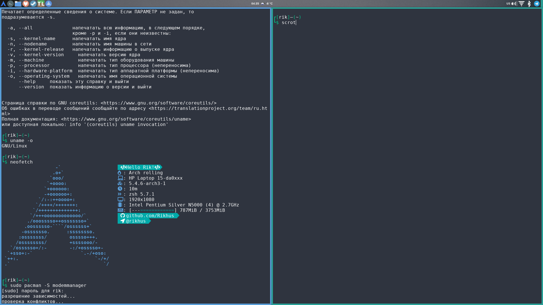Click the Telegram plane icon beside @rikhus
Image resolution: width=543 pixels, height=305 pixels.
122,221
